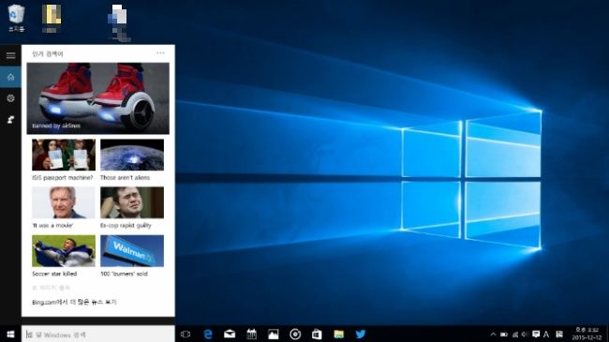The image size is (609, 342).
Task: Open the Windows Store taskbar icon
Action: pyautogui.click(x=317, y=335)
